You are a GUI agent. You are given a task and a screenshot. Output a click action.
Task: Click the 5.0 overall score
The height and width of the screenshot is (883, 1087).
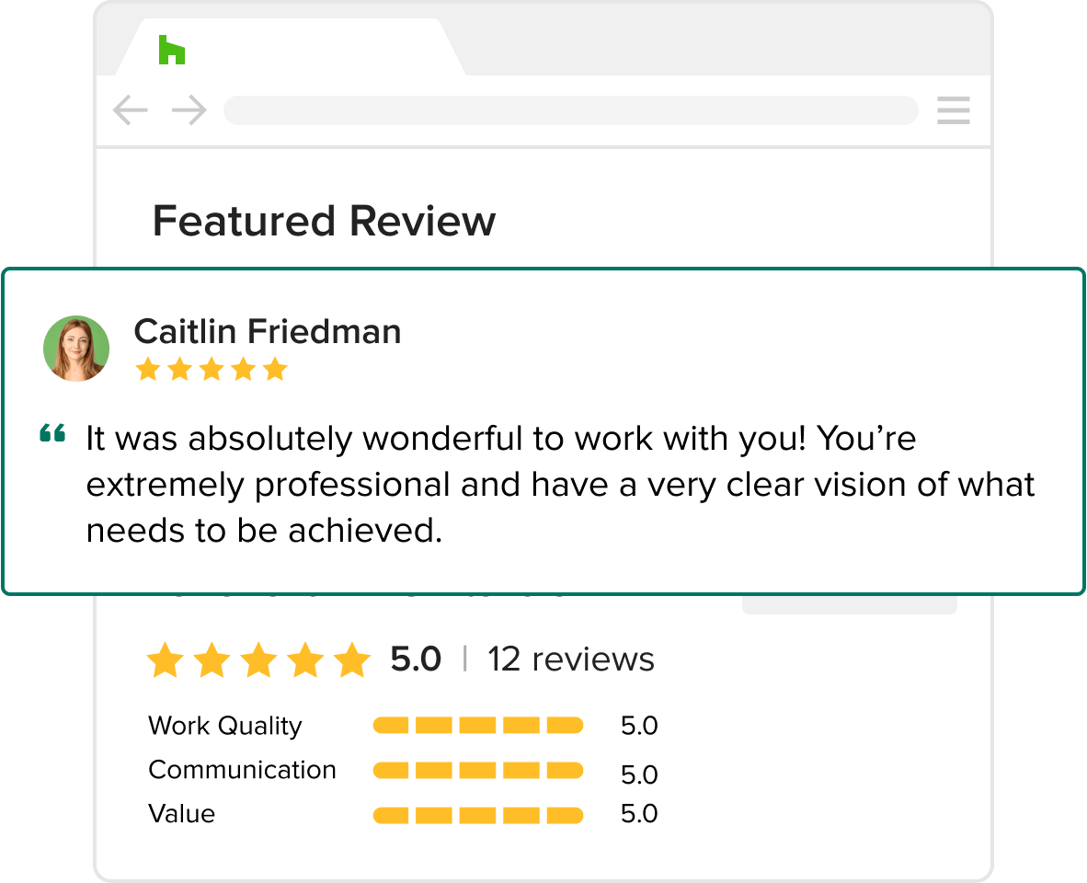[x=416, y=659]
